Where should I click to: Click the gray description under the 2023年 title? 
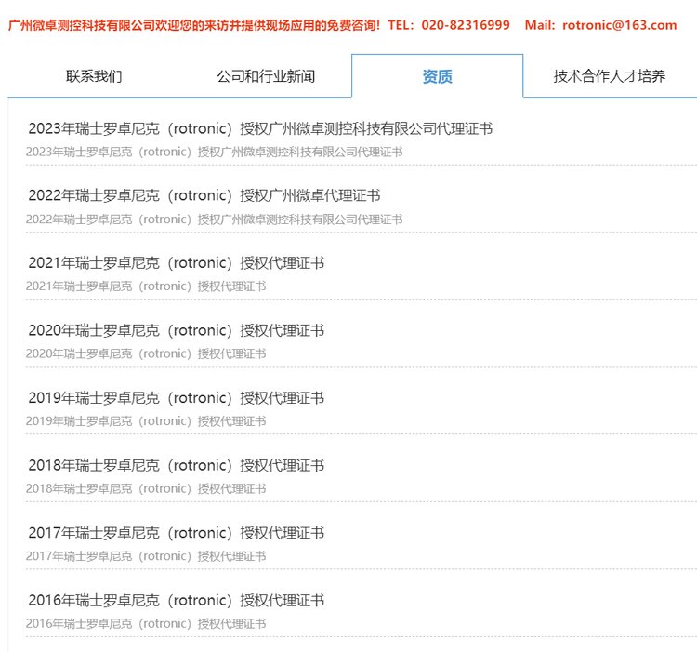pyautogui.click(x=215, y=152)
